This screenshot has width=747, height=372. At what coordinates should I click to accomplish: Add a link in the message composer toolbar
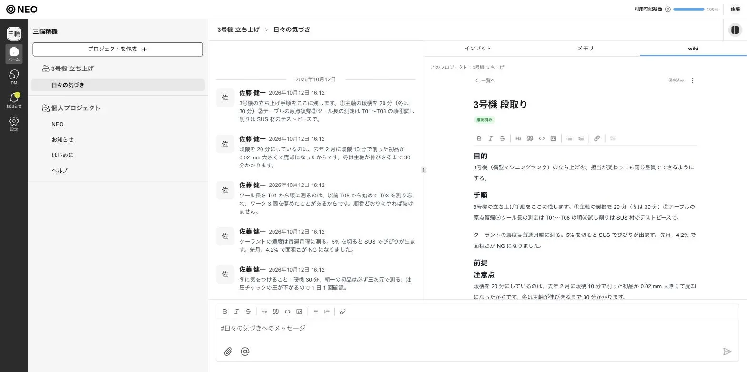[343, 312]
